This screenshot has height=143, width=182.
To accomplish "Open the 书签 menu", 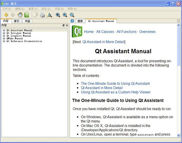I will pyautogui.click(x=59, y=9).
